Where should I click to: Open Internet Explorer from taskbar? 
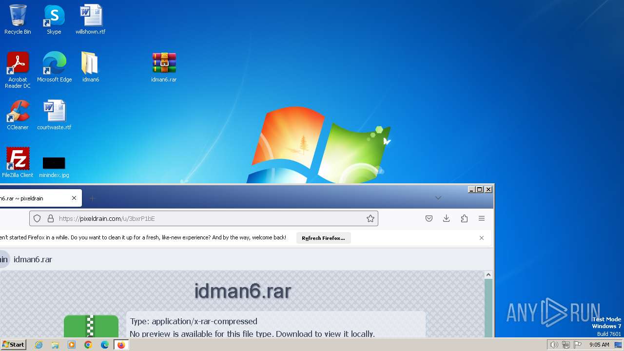(39, 345)
